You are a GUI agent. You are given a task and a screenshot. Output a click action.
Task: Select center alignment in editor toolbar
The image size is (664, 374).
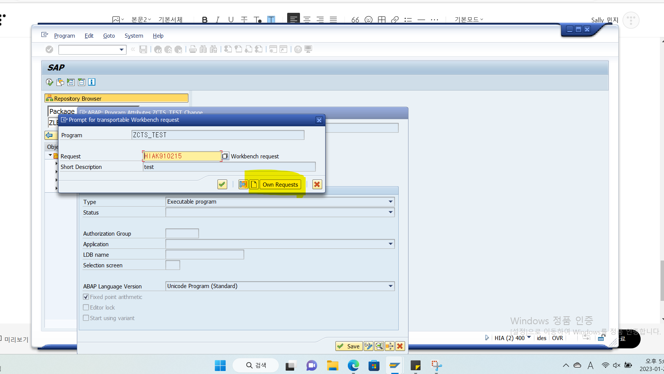coord(307,20)
